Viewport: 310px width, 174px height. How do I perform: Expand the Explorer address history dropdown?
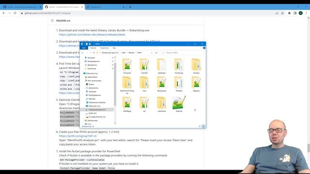pos(152,53)
